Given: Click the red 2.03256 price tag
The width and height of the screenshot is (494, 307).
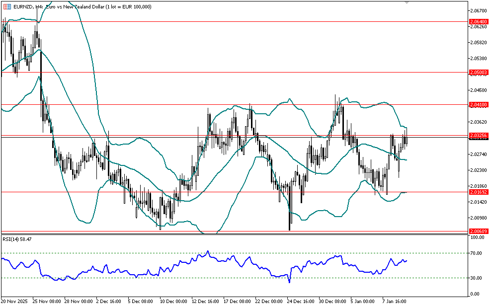Looking at the screenshot, I should click(479, 135).
